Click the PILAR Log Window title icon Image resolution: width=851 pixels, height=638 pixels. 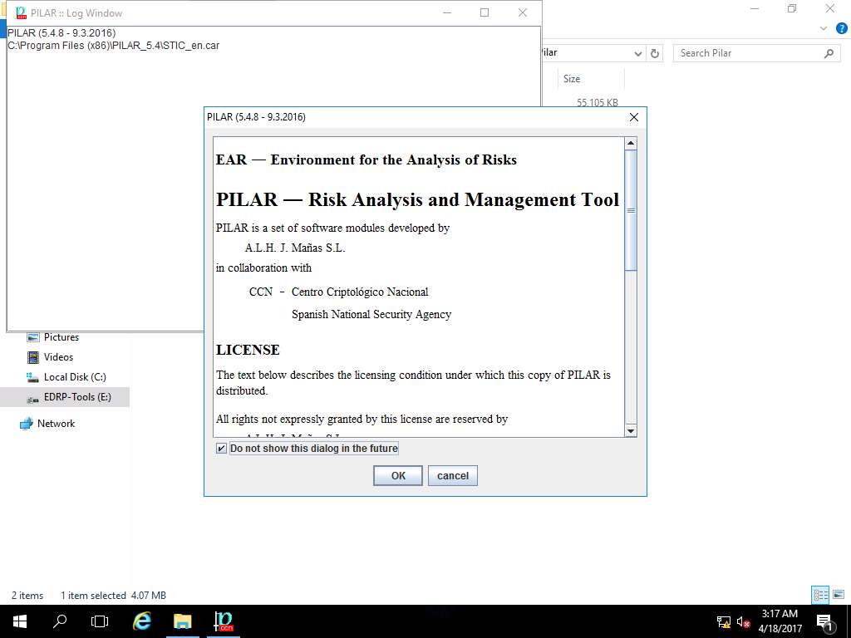point(21,12)
